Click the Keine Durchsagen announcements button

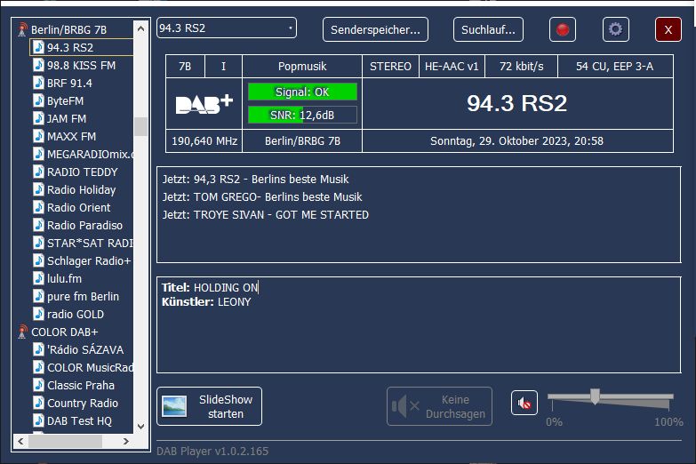point(439,406)
